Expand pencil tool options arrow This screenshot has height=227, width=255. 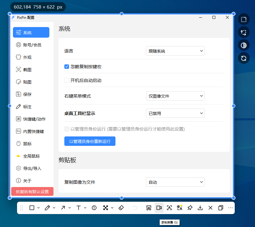(54, 208)
